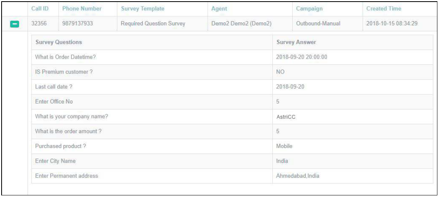
Task: Click the Ahmedabad,India address answer
Action: point(297,176)
